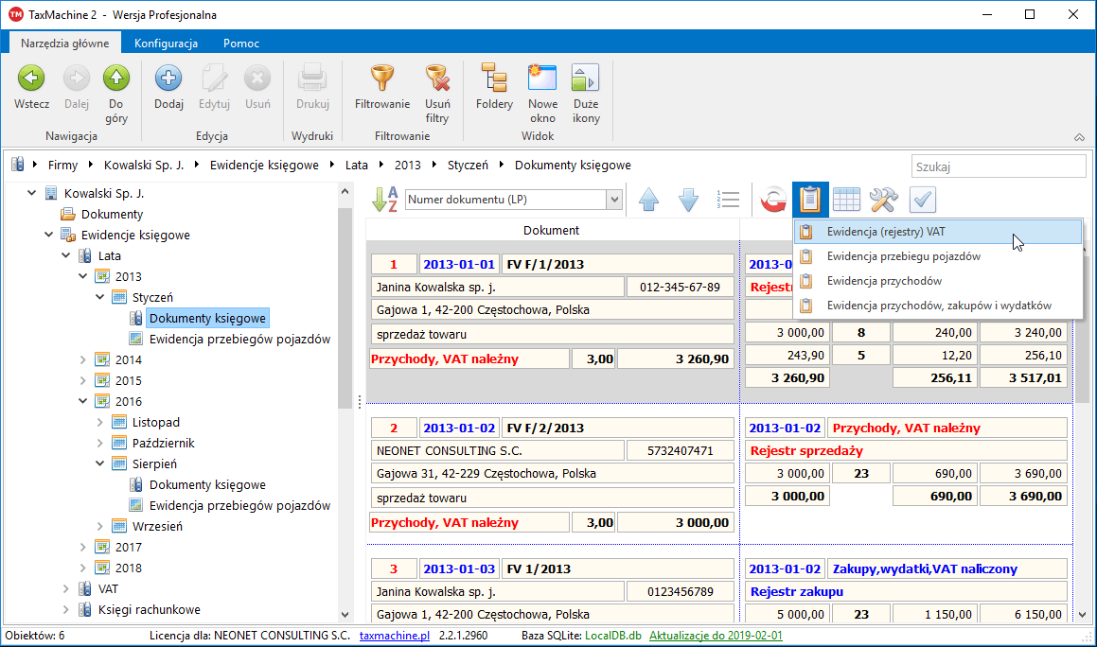Click Aktualizacje do 2019-02-01 link

coord(717,636)
